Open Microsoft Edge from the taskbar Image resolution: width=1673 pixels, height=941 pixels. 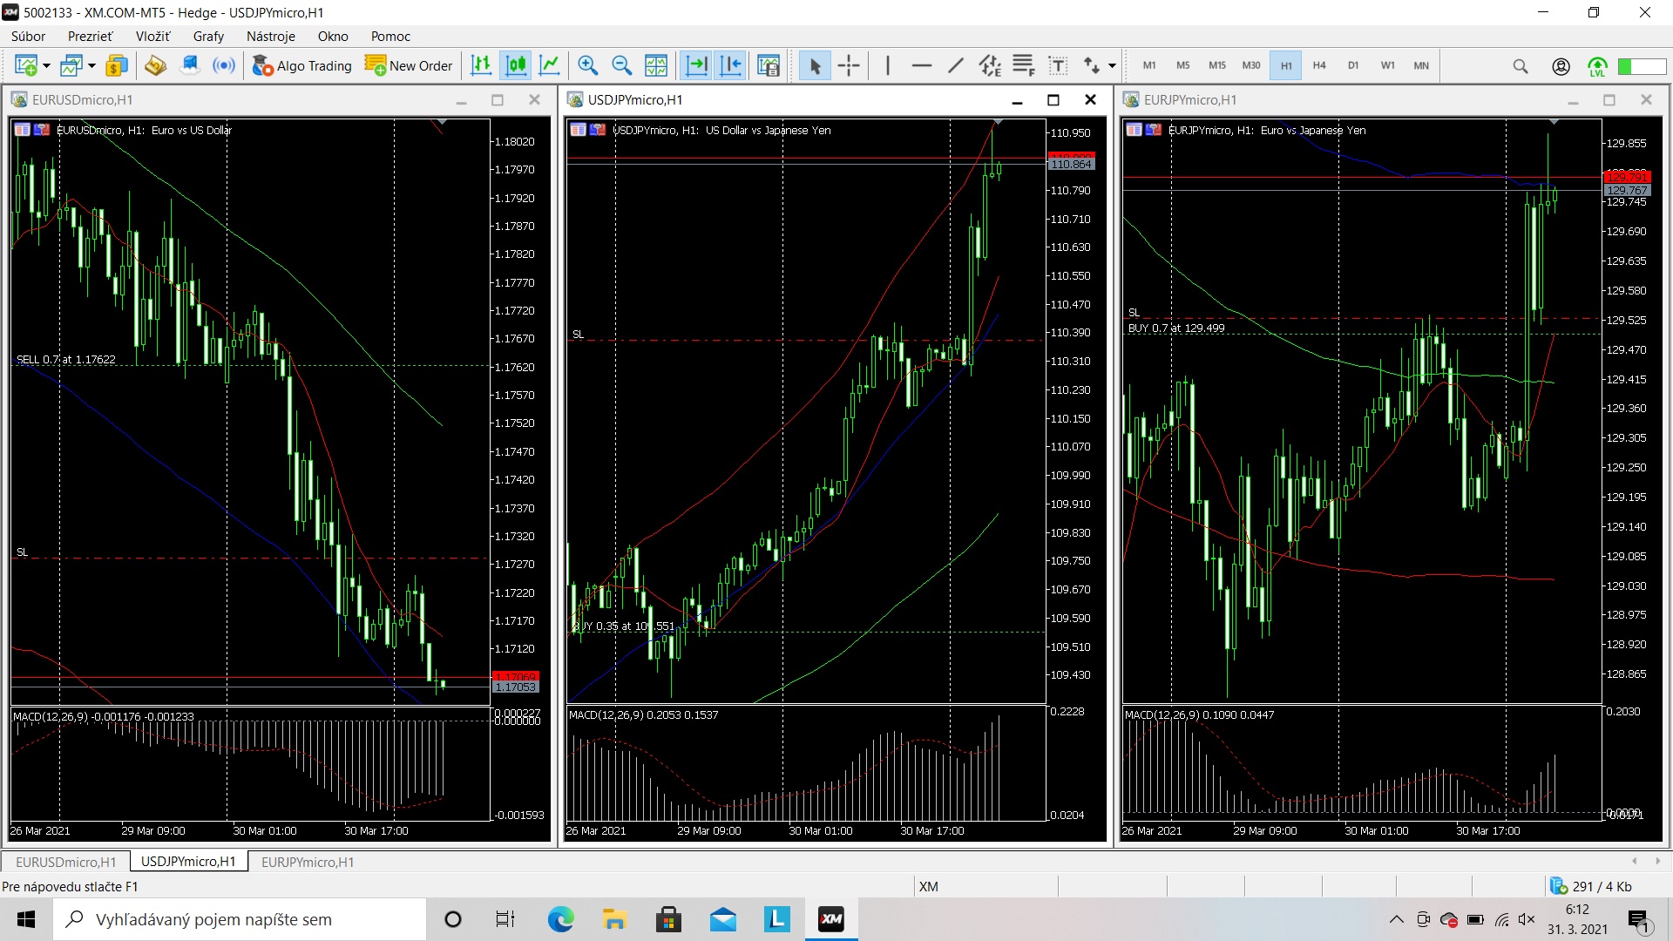[x=561, y=919]
